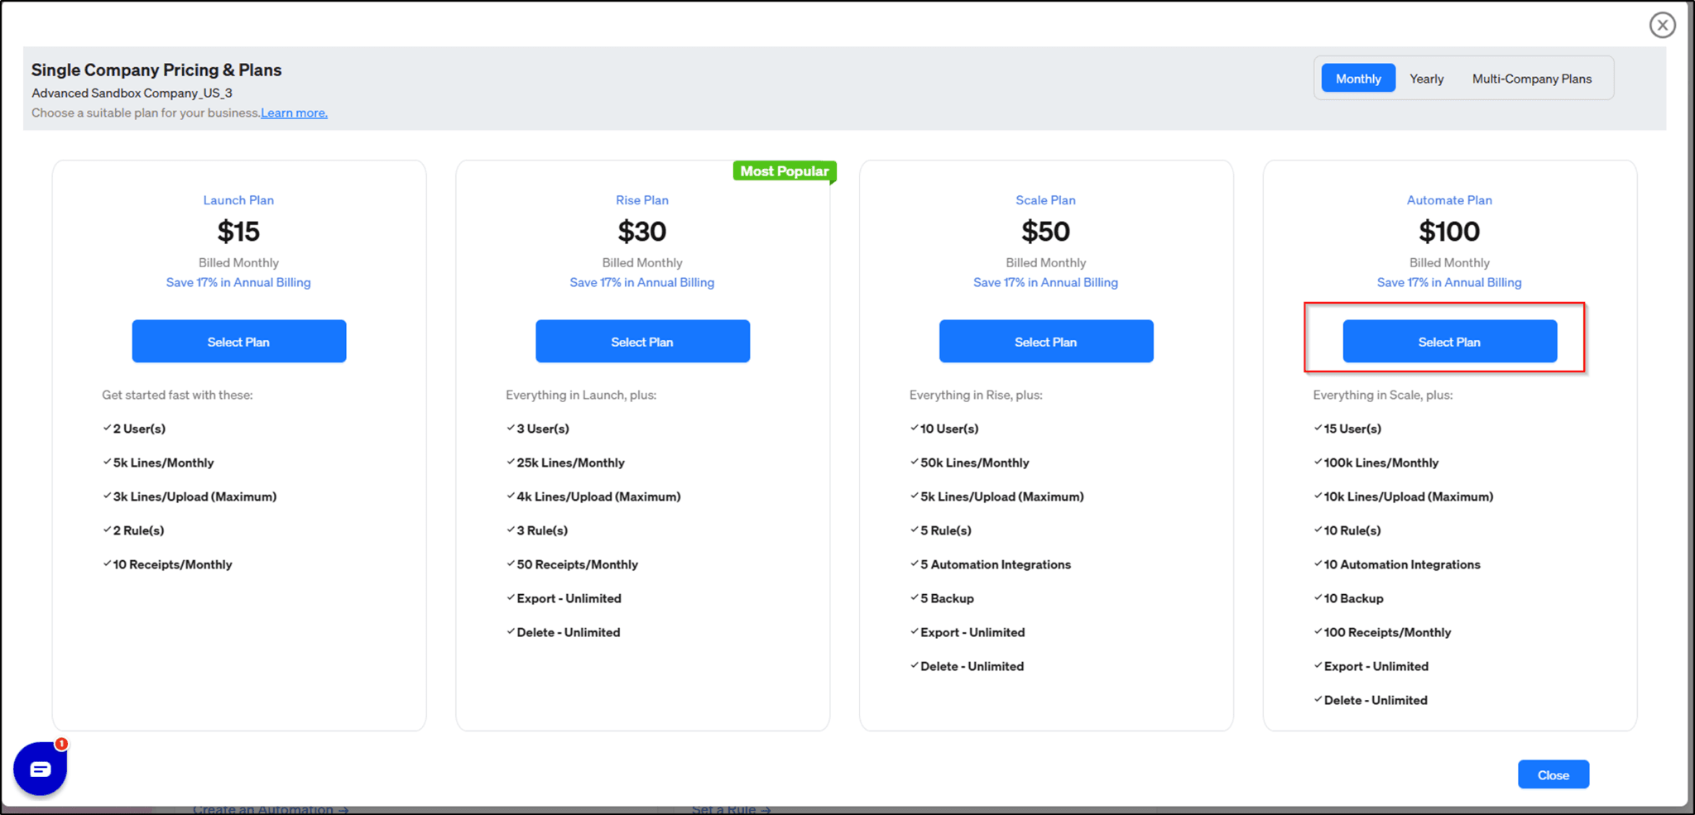The image size is (1695, 815).
Task: Click Save 17% link under Automate Plan
Action: [1449, 283]
